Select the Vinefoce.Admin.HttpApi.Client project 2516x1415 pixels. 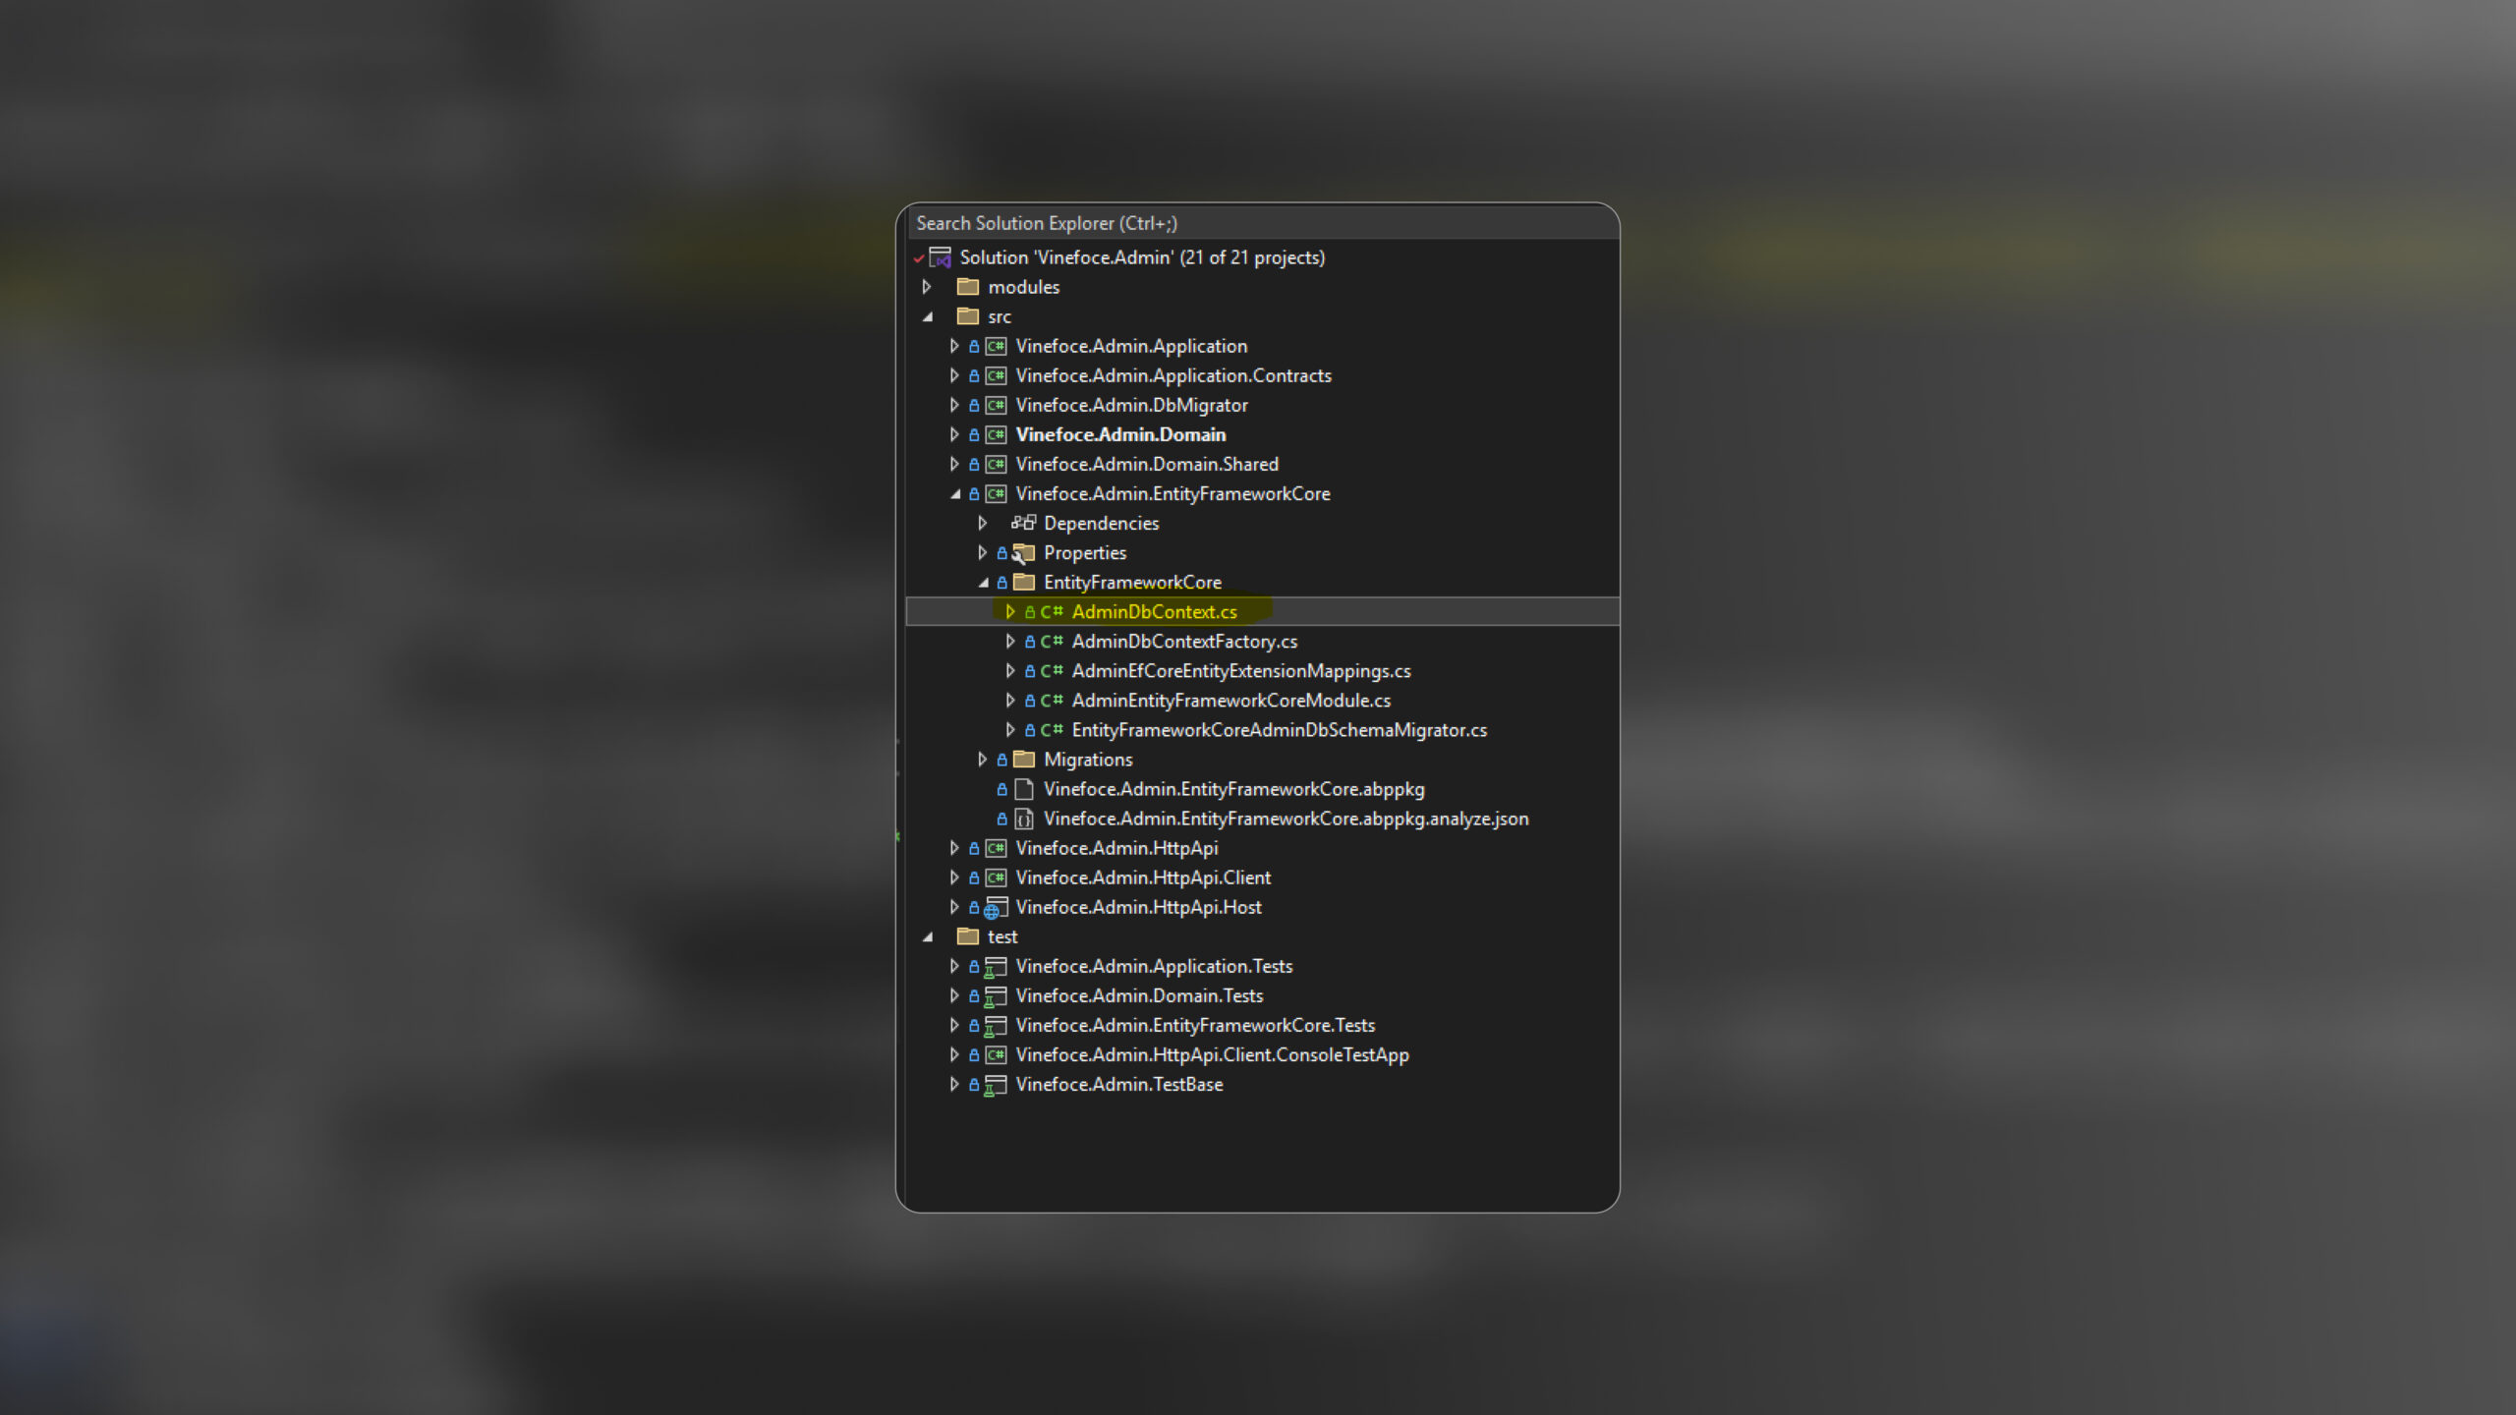tap(1143, 877)
